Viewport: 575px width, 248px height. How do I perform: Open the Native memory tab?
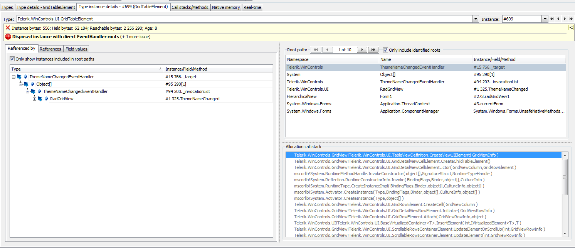[x=226, y=7]
